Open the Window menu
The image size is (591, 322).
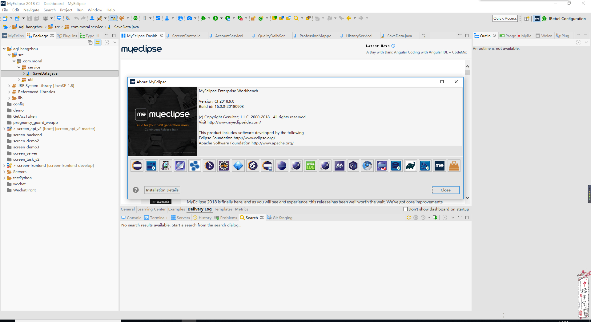click(95, 10)
